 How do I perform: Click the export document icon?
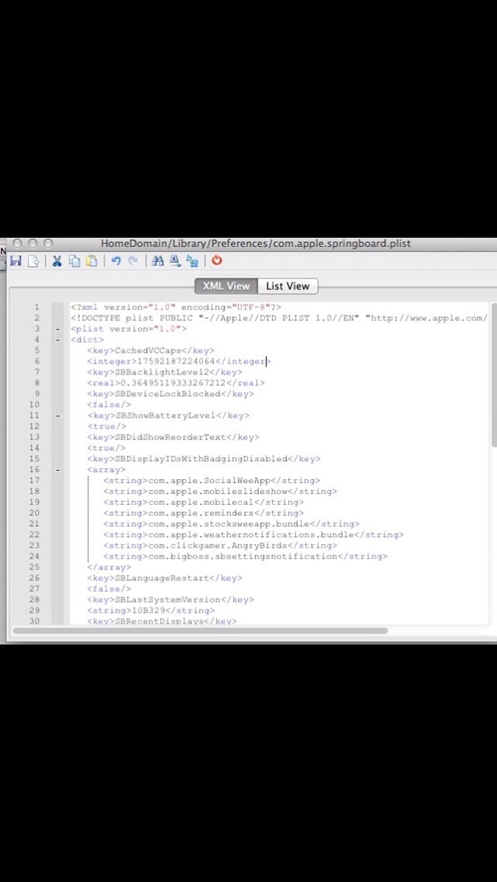(x=33, y=261)
